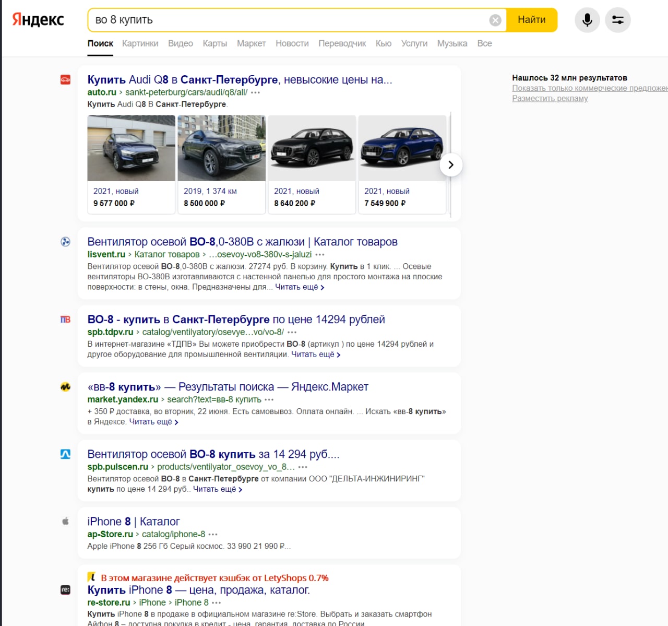Image resolution: width=668 pixels, height=626 pixels.
Task: Show all services via Все tab
Action: (x=485, y=43)
